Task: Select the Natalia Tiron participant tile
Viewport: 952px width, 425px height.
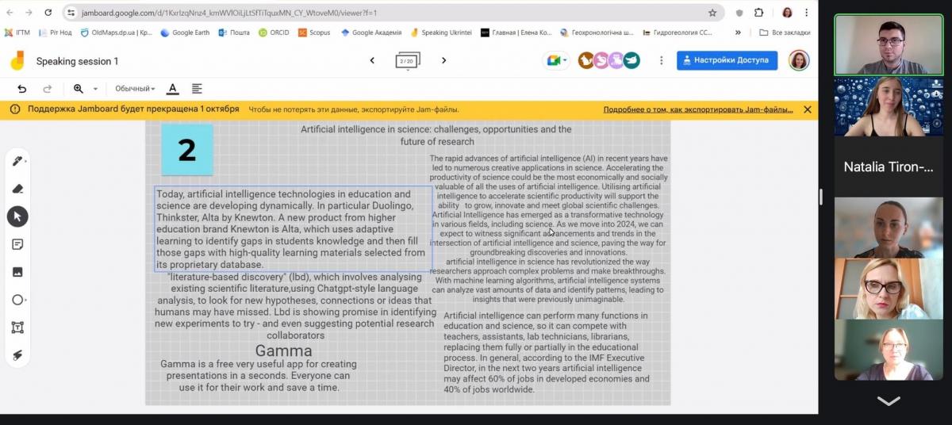Action: pos(887,167)
